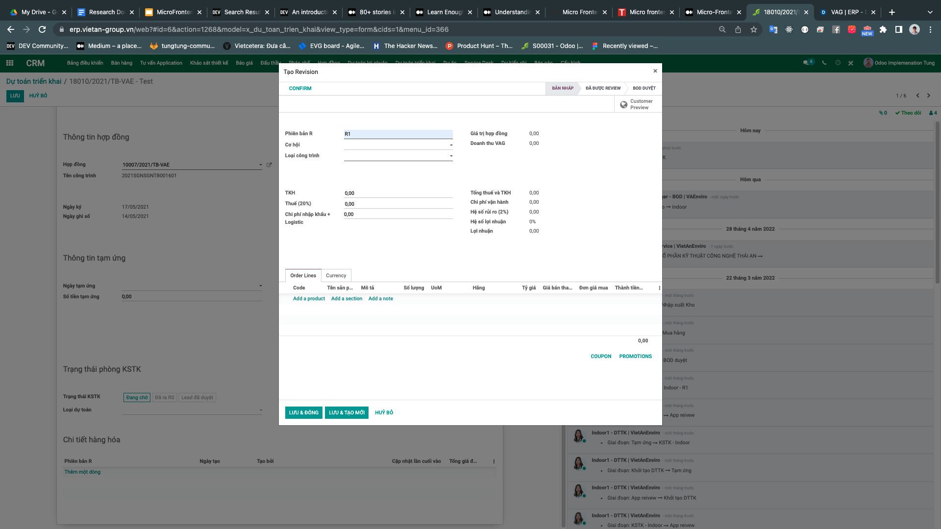Click the LƯU & ĐÓNG button
The width and height of the screenshot is (941, 529).
pyautogui.click(x=303, y=412)
